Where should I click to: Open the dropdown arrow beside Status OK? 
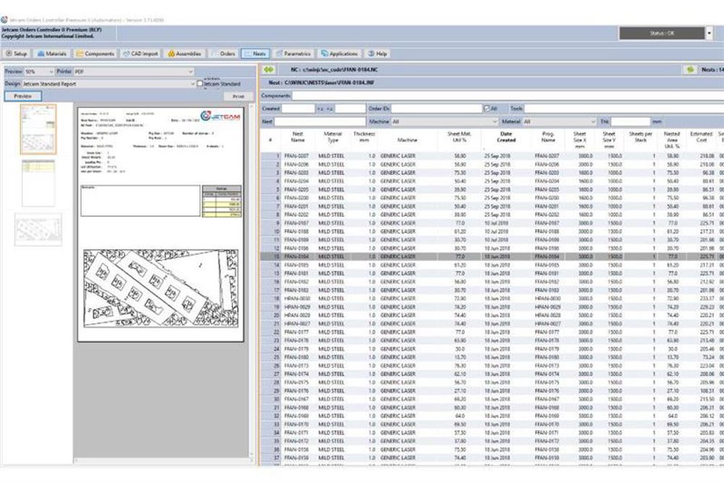click(x=710, y=33)
